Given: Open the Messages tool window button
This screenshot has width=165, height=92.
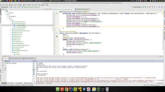Looking at the screenshot, I should (19, 83).
